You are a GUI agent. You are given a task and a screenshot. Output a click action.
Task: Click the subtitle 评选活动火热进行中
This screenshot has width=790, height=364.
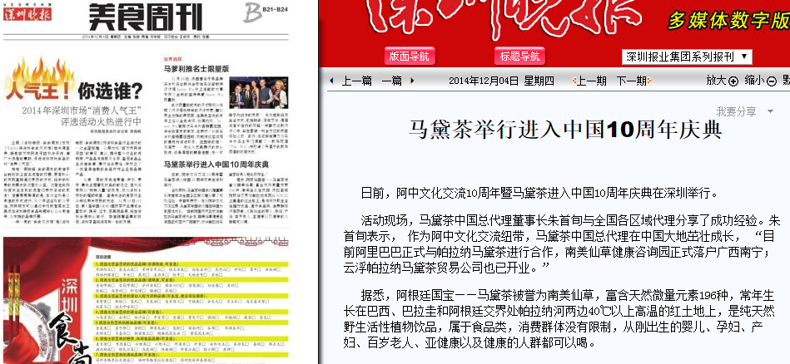coord(102,122)
